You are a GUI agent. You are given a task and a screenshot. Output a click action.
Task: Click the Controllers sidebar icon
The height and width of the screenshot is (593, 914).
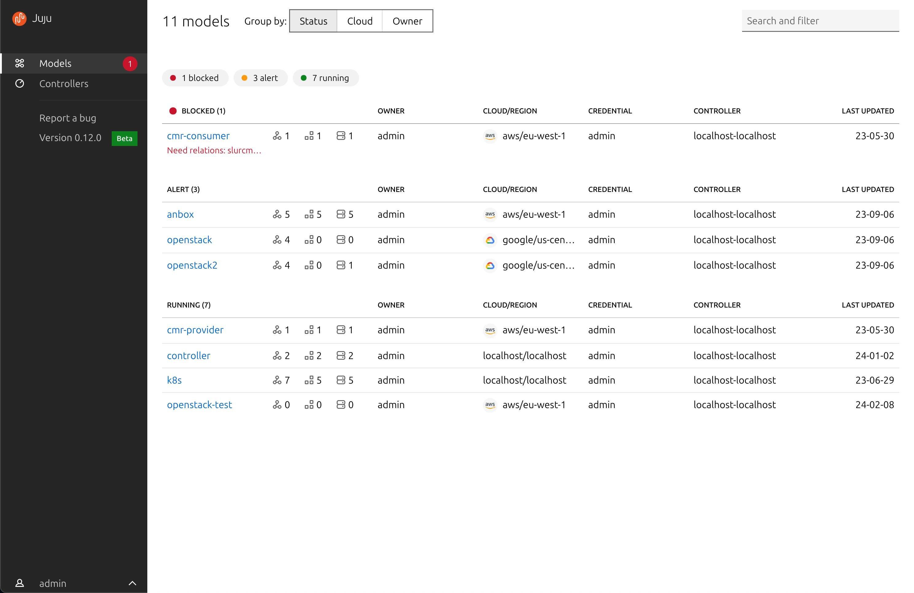tap(20, 83)
